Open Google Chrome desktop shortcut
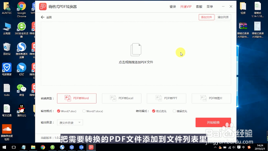Image resolution: width=268 pixels, height=151 pixels. 21,10
